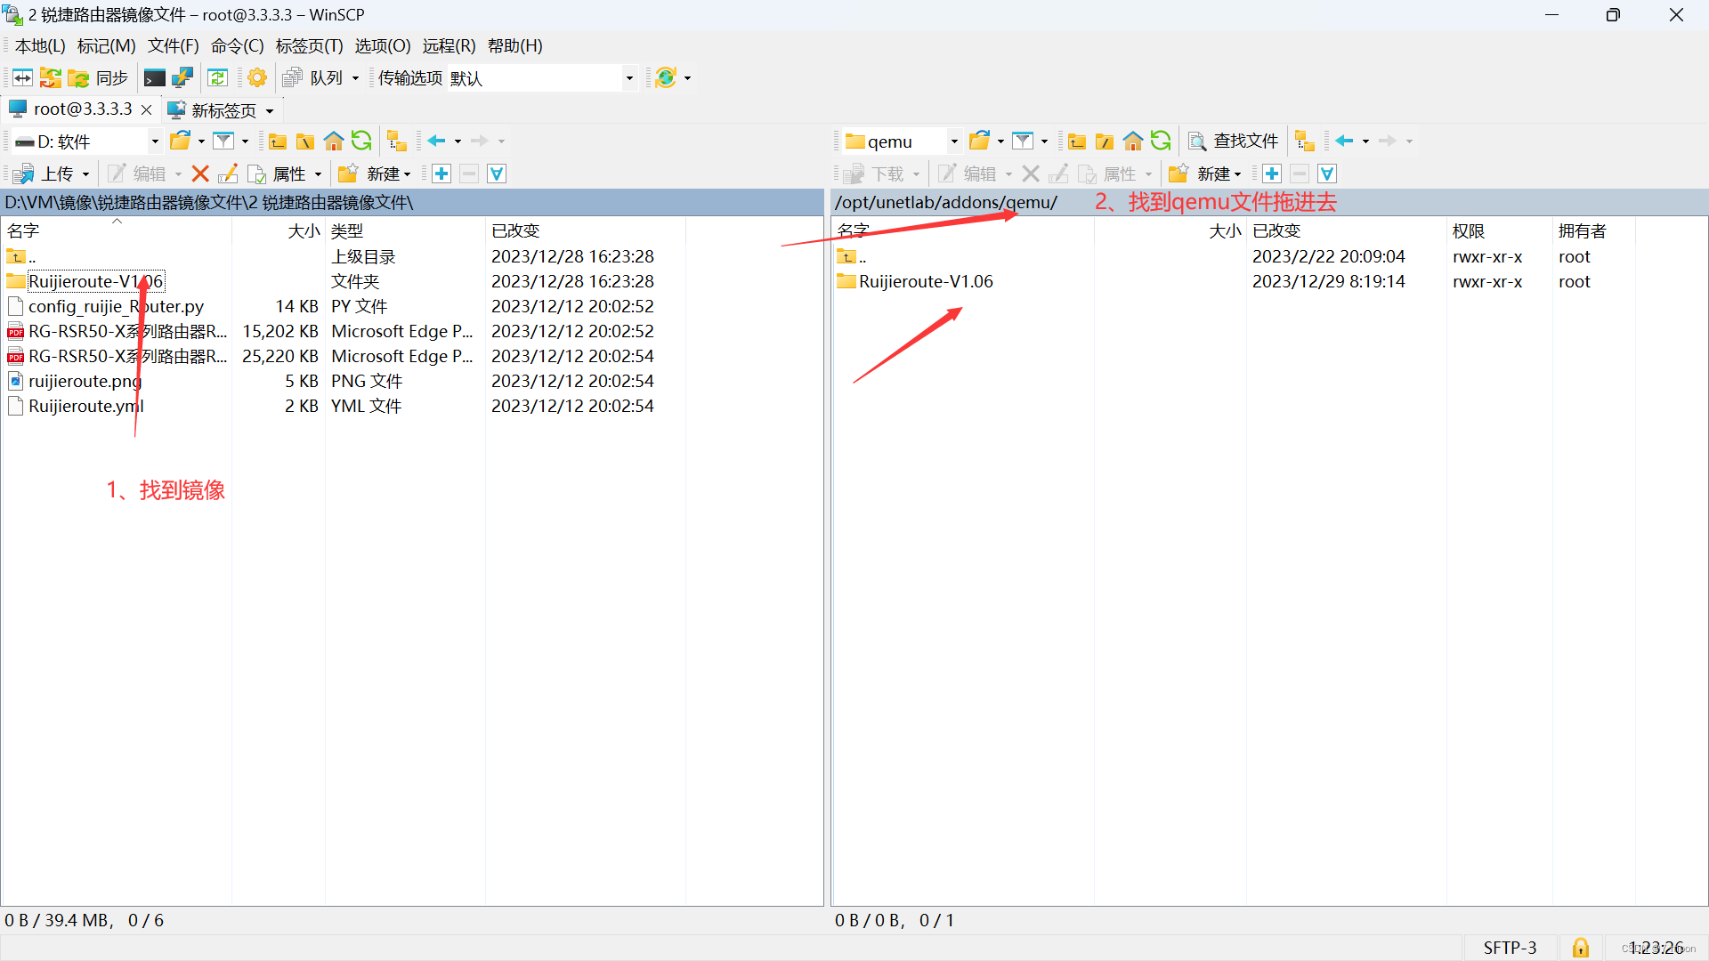Close the root@3.3.3.3 tab

[147, 109]
